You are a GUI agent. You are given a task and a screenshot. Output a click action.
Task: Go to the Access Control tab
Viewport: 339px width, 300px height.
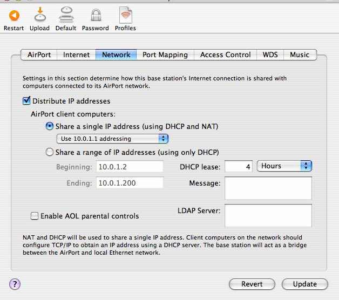[225, 54]
